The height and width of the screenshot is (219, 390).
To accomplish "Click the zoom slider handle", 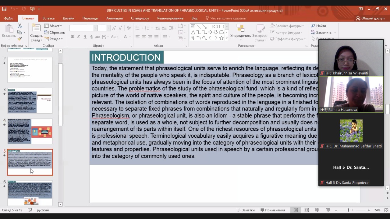I will 349,210.
